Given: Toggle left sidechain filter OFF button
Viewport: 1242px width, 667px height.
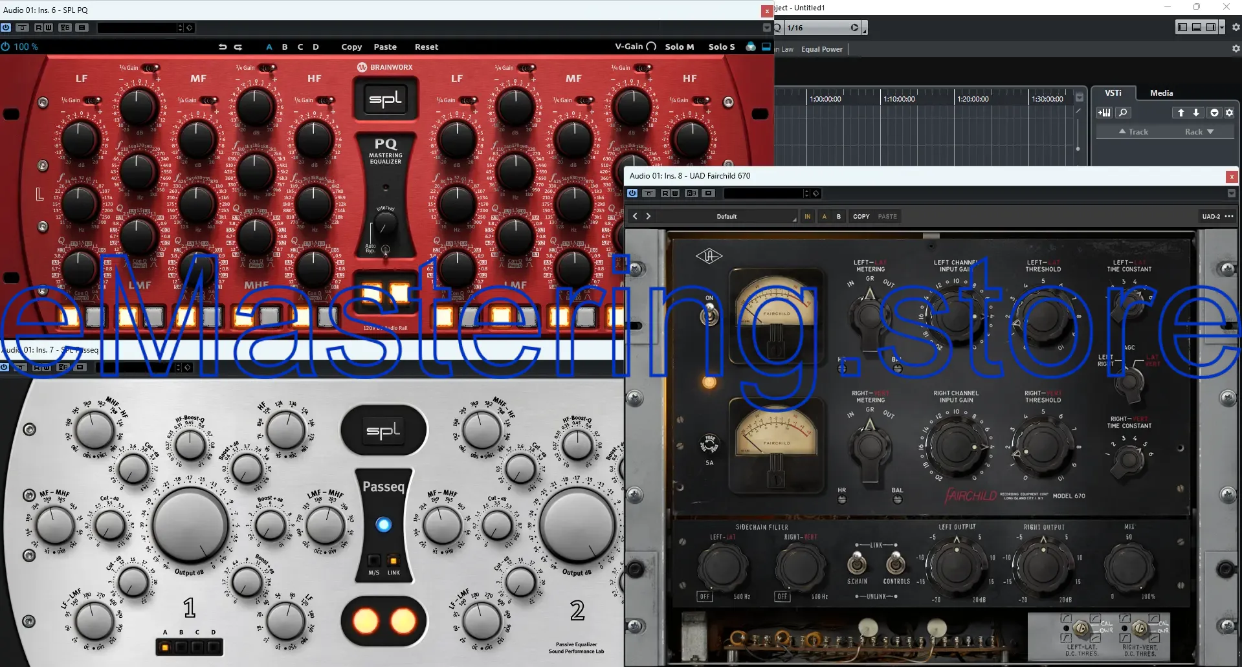Looking at the screenshot, I should (x=705, y=596).
